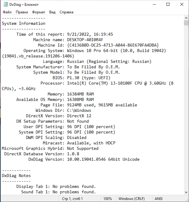The image size is (189, 202).
Task: Click the resize grip in status bar corner
Action: [187, 200]
